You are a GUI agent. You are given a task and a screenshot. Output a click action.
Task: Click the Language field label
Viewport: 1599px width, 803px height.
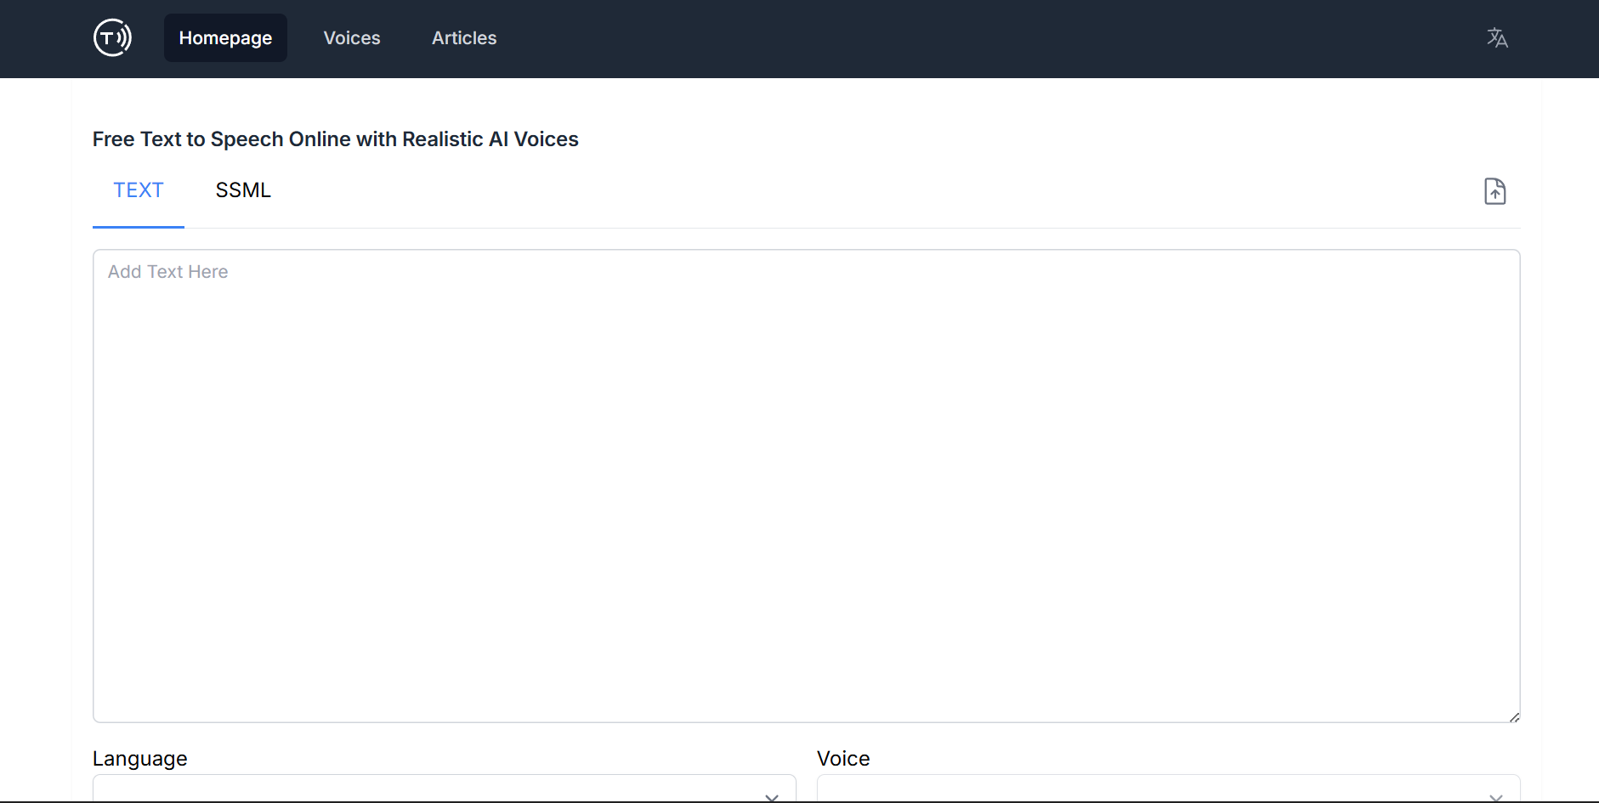click(140, 759)
